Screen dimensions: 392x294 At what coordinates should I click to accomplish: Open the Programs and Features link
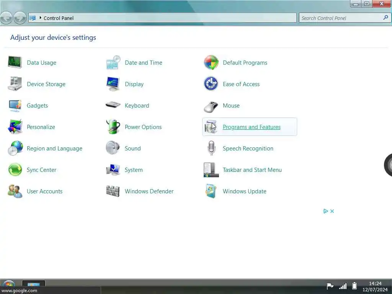point(252,127)
